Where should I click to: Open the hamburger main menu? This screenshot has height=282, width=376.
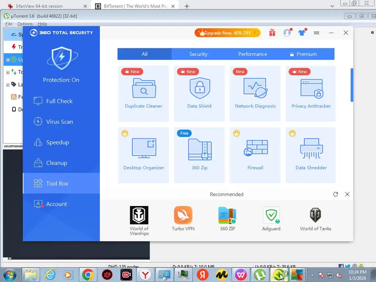(x=317, y=33)
